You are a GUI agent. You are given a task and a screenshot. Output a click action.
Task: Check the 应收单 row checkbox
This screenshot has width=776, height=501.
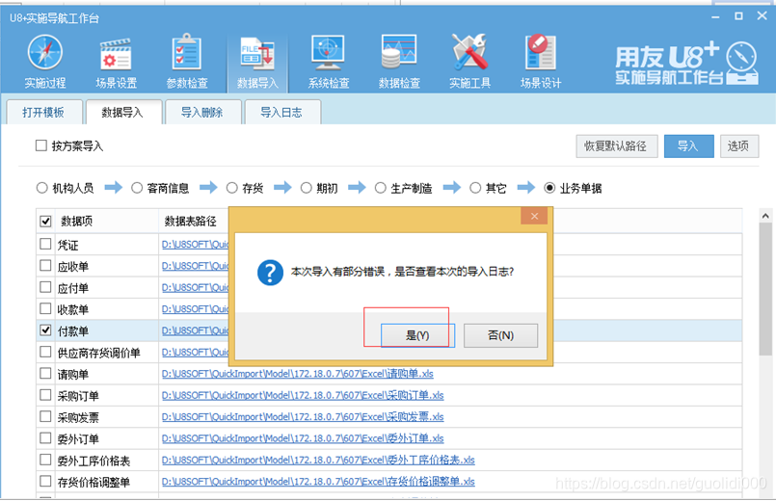click(45, 266)
